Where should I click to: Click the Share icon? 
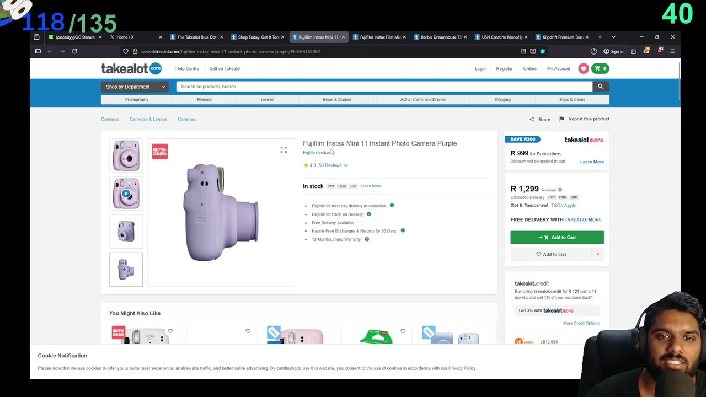click(x=532, y=119)
